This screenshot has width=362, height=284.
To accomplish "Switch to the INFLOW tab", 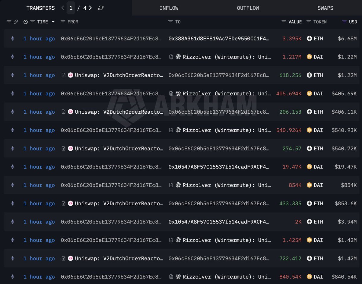I will pyautogui.click(x=169, y=8).
